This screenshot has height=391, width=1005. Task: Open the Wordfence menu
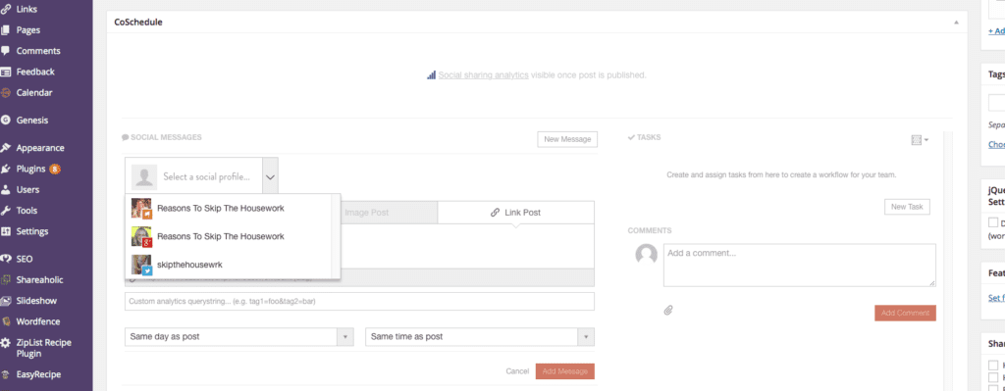coord(38,321)
